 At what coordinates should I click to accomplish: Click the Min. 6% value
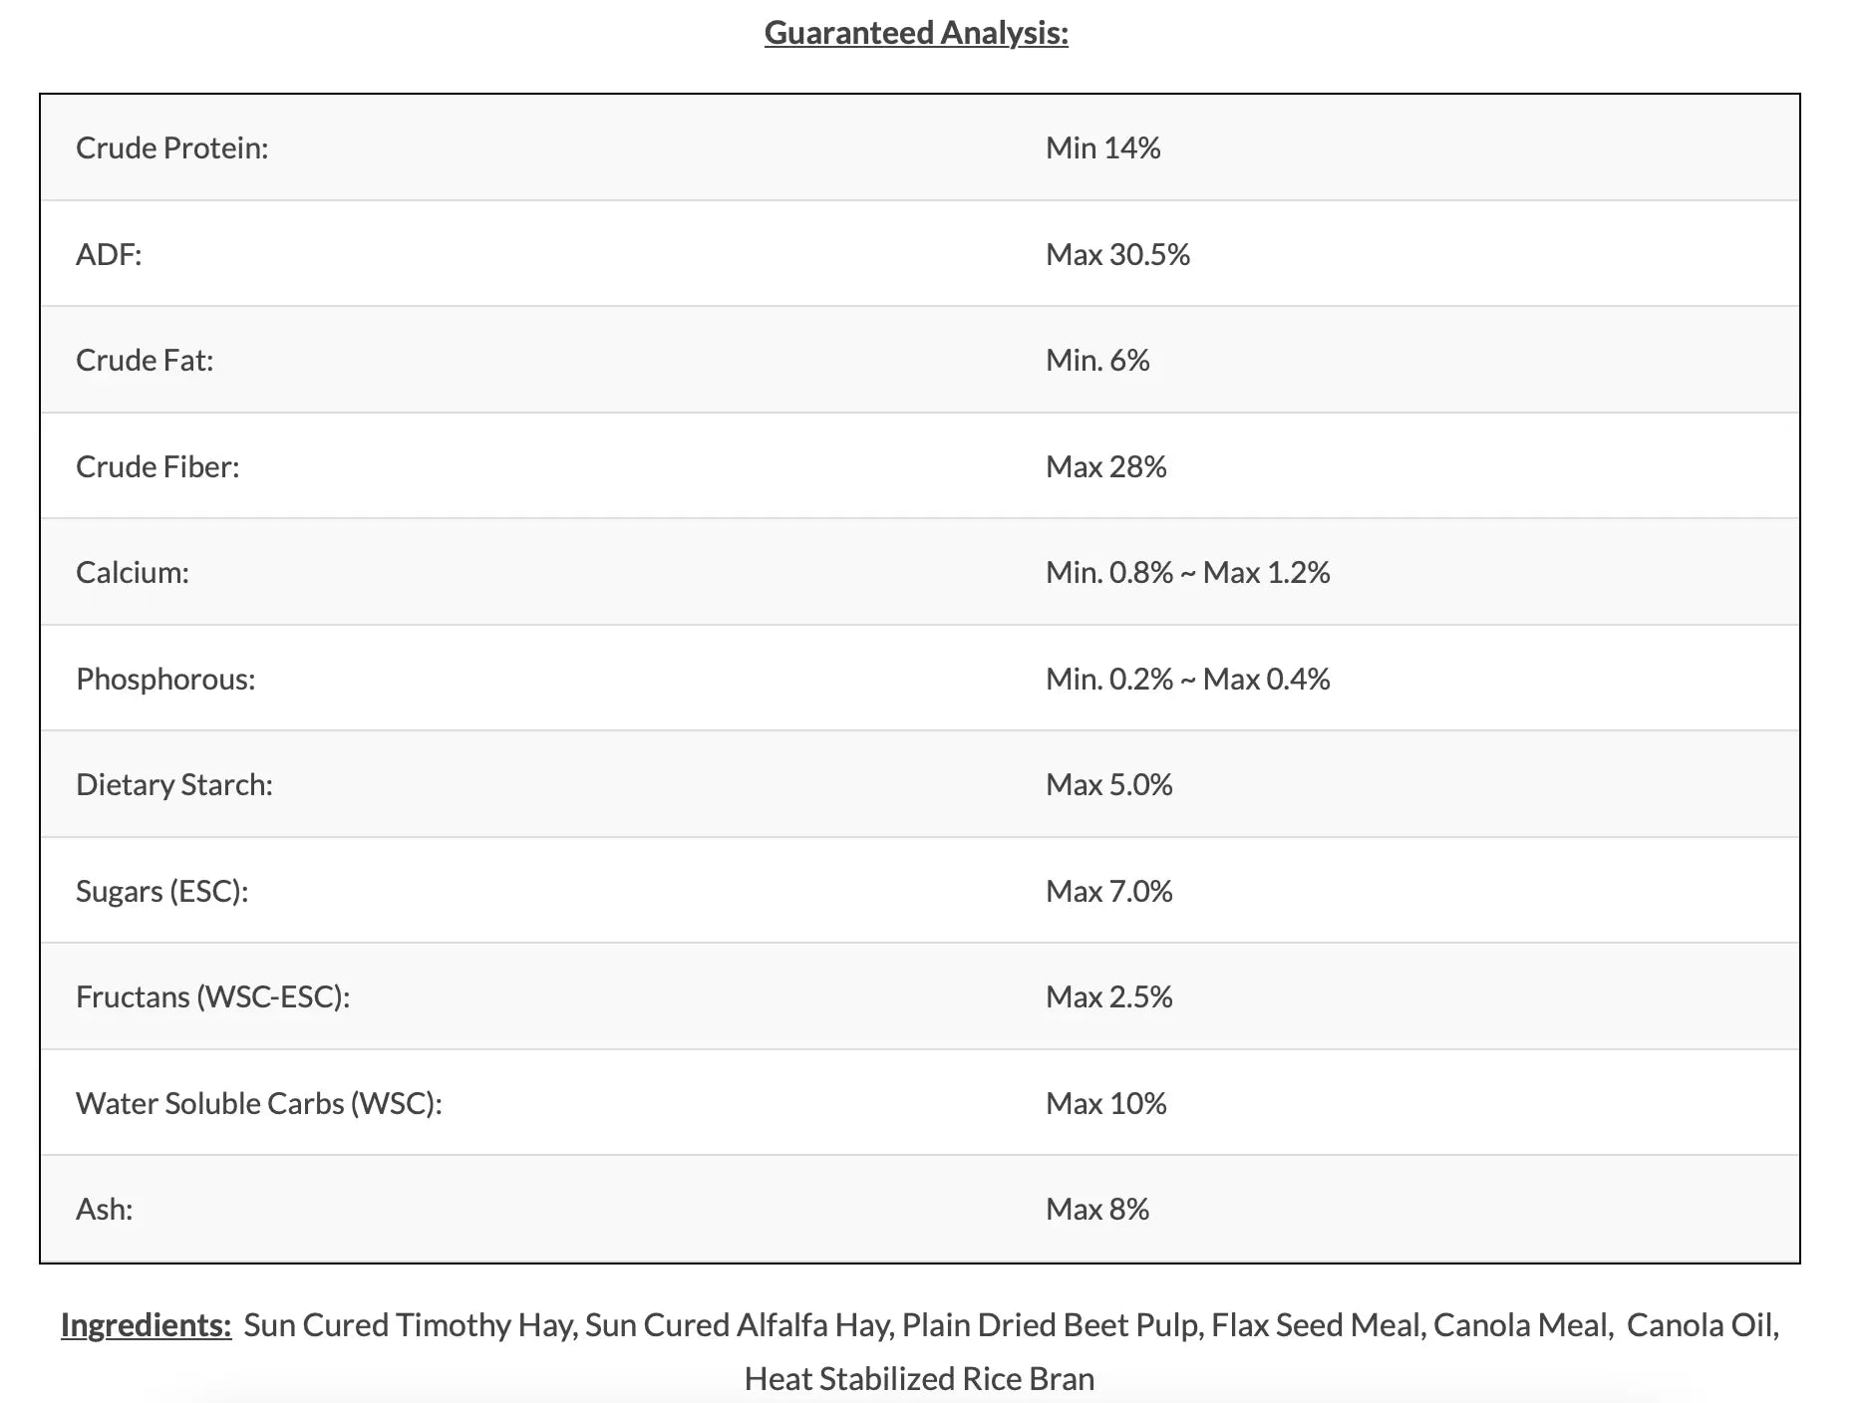click(1097, 360)
